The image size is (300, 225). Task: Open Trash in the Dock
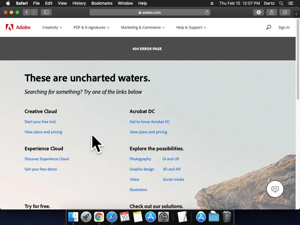tap(227, 217)
